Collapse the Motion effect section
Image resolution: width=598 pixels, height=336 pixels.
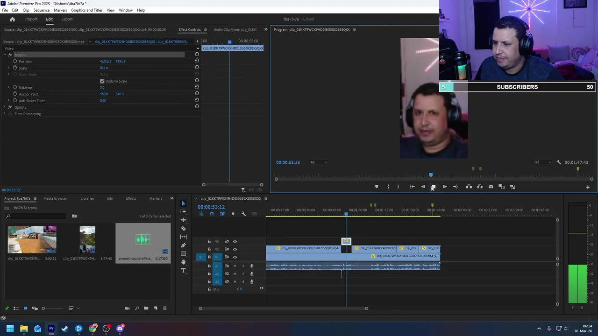pos(5,55)
